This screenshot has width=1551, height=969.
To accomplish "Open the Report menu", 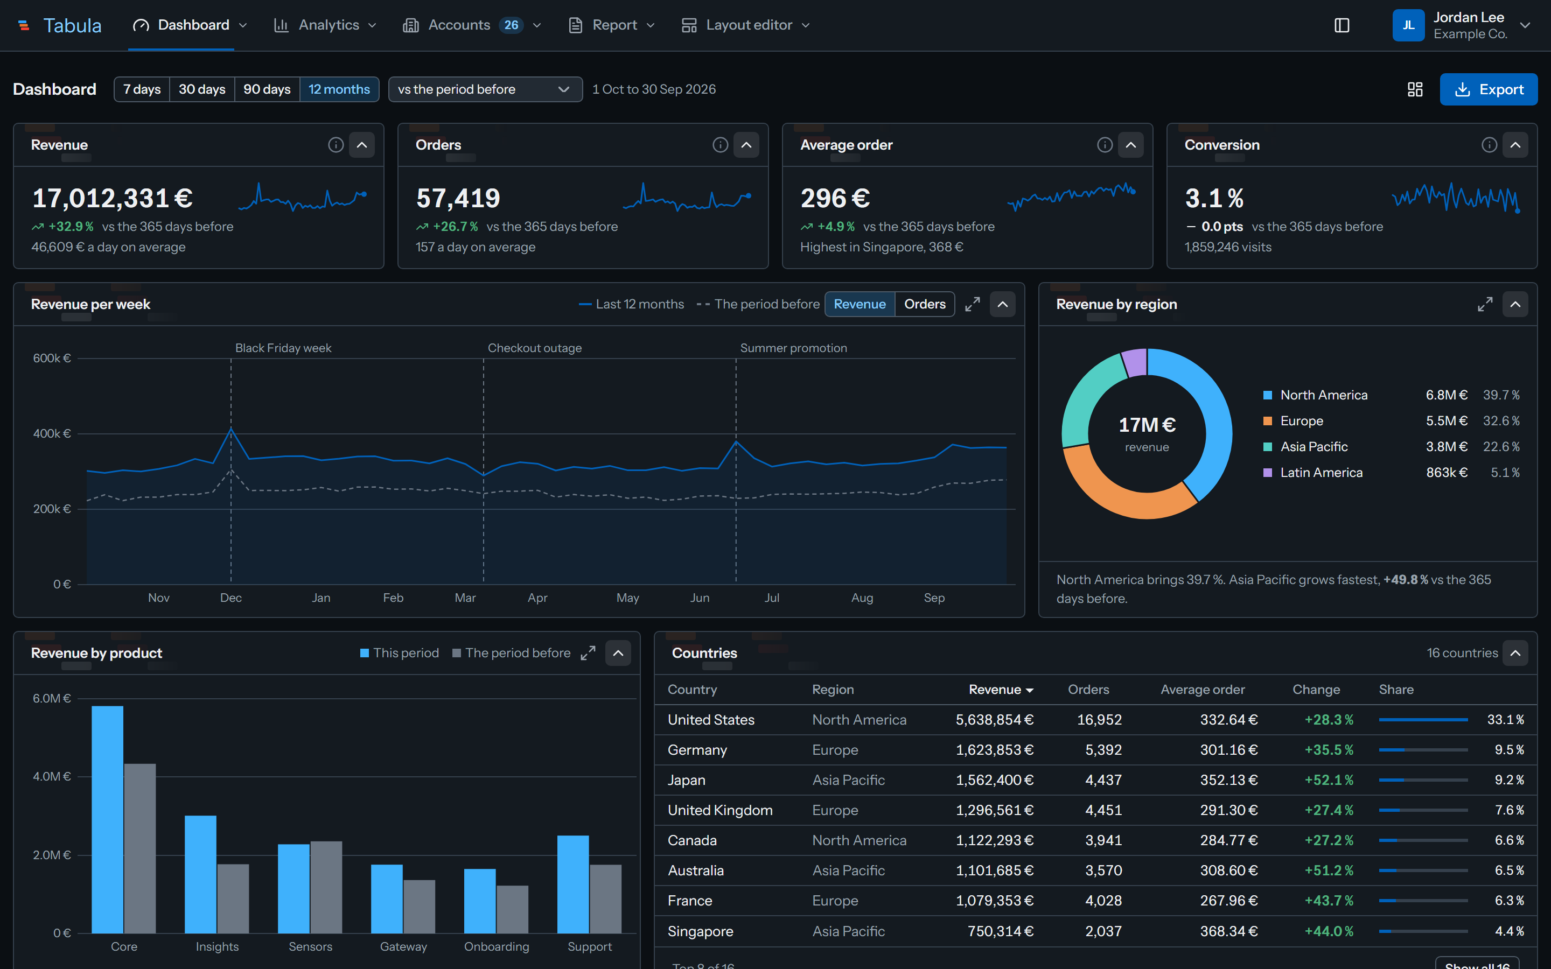I will 612,25.
